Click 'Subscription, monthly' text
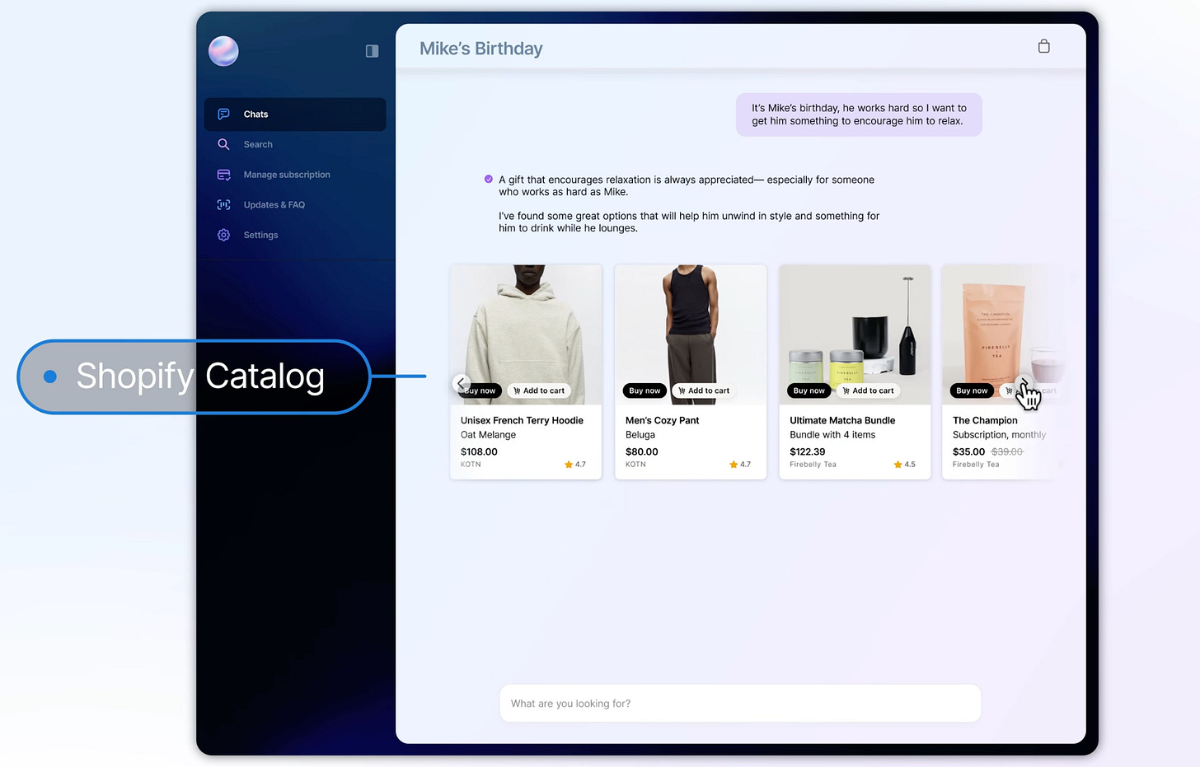The height and width of the screenshot is (767, 1200). click(x=999, y=435)
